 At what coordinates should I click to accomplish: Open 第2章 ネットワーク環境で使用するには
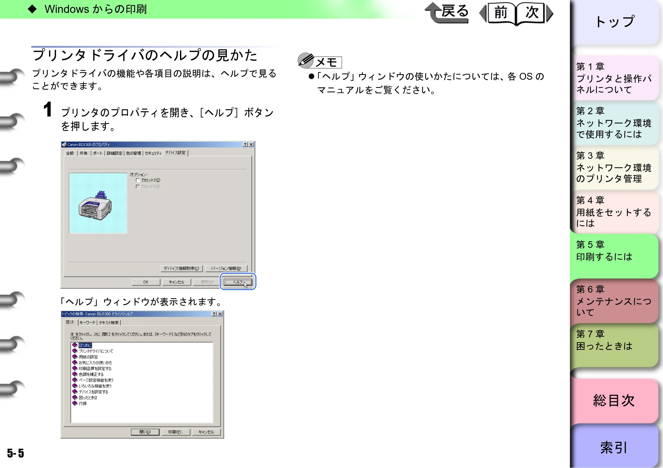(x=615, y=123)
